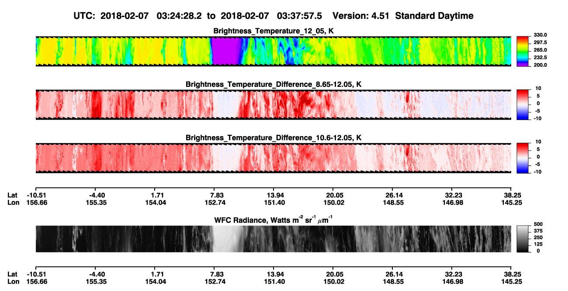Click the red-blue colorbar beside the 8.65-12.05 panel

click(x=522, y=104)
